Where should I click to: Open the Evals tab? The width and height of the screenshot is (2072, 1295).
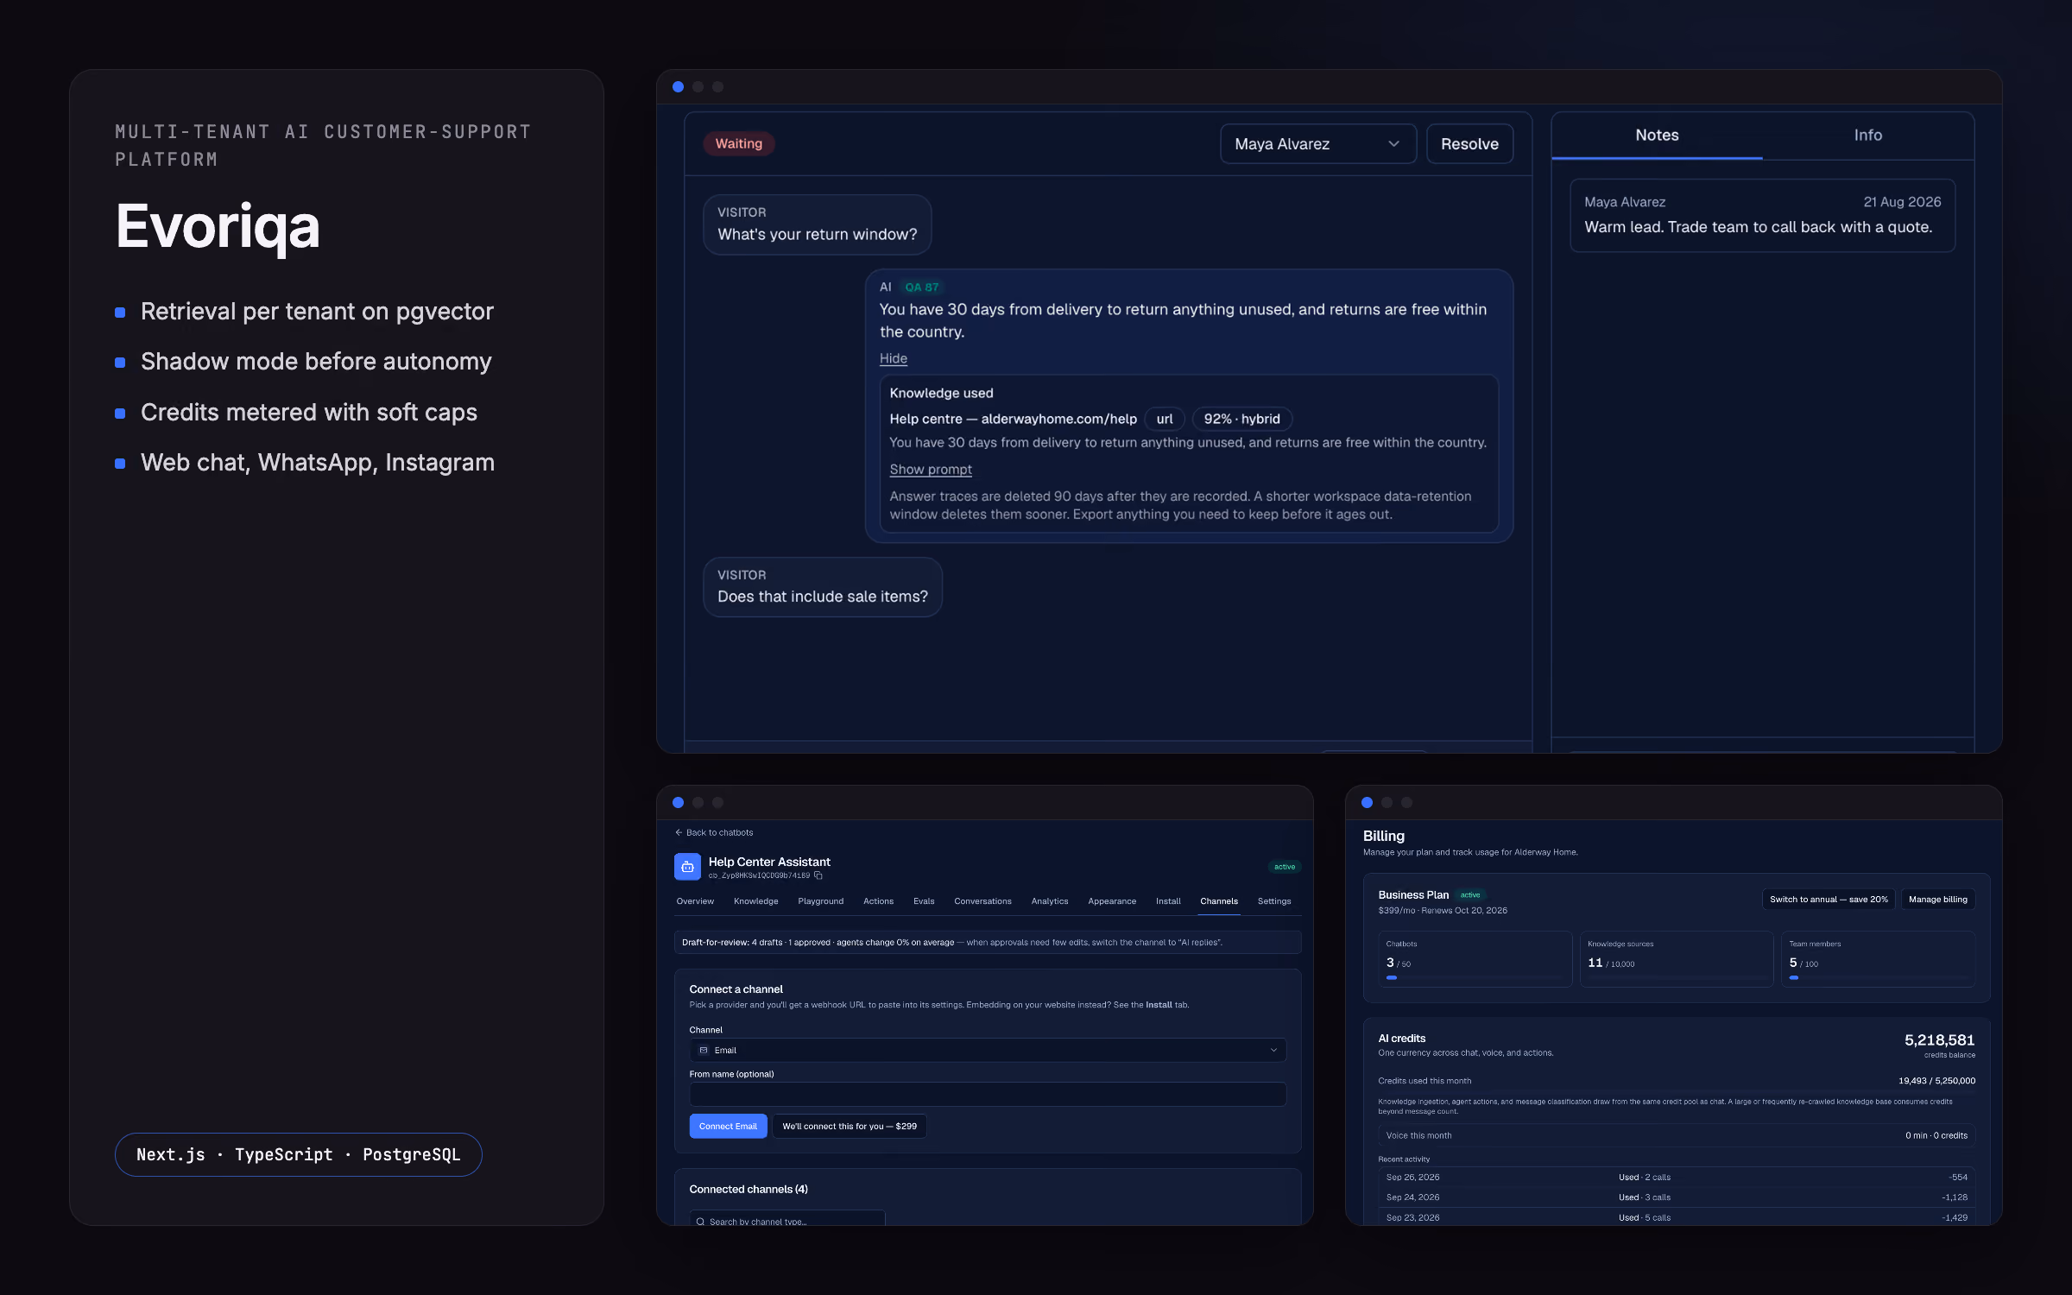point(924,901)
